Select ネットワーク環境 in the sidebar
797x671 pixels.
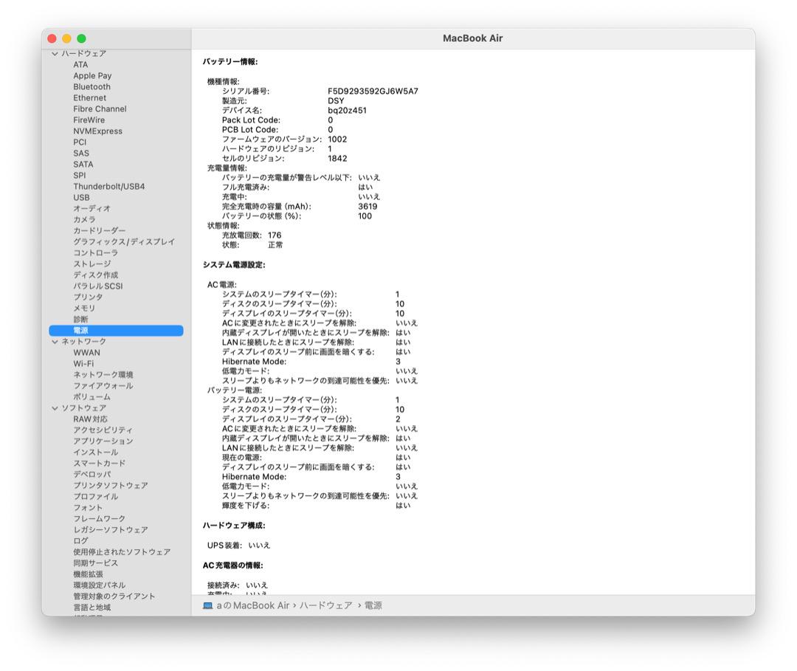(x=103, y=375)
